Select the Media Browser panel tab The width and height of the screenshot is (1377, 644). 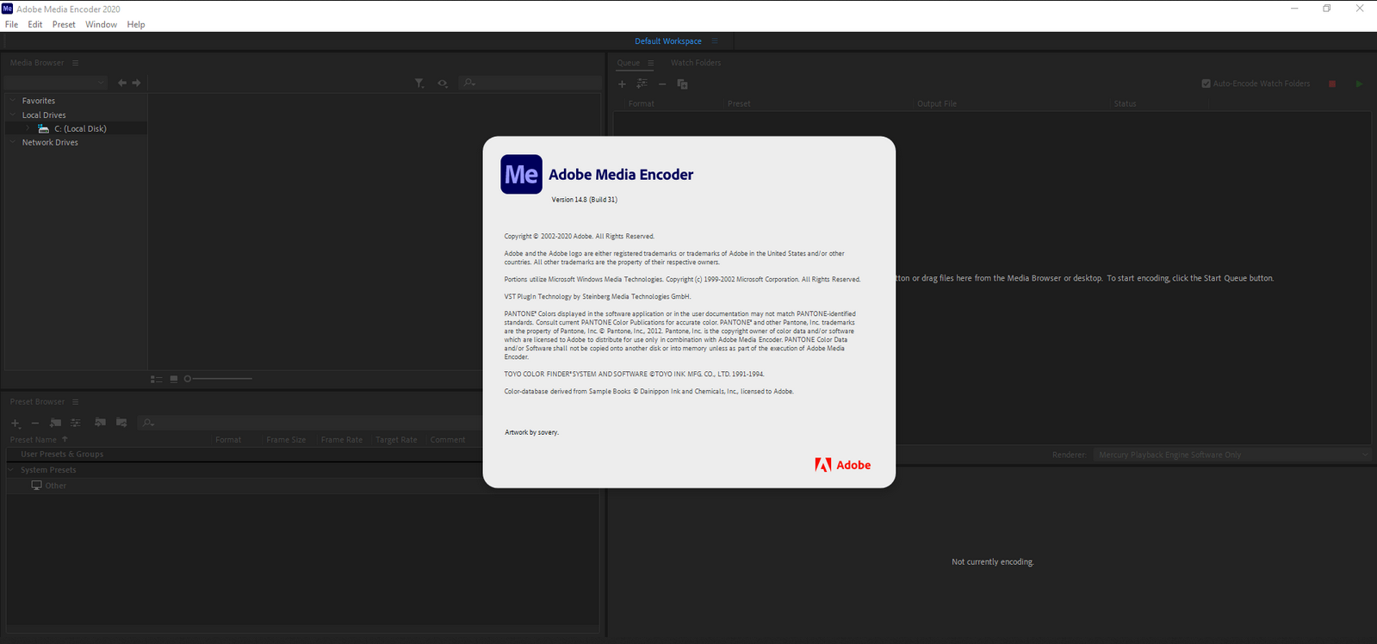[x=37, y=63]
